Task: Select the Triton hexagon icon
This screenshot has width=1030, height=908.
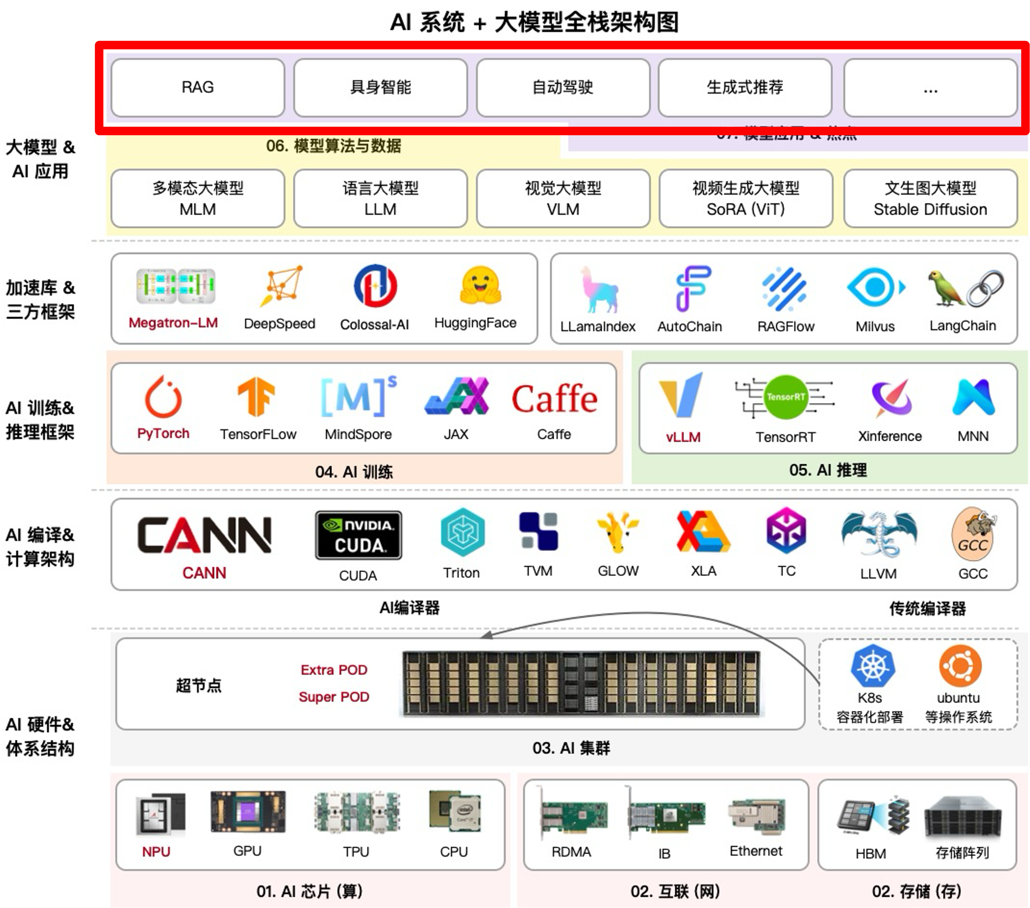Action: coord(462,532)
